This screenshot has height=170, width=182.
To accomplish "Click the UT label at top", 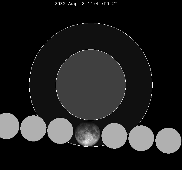I will (114, 4).
